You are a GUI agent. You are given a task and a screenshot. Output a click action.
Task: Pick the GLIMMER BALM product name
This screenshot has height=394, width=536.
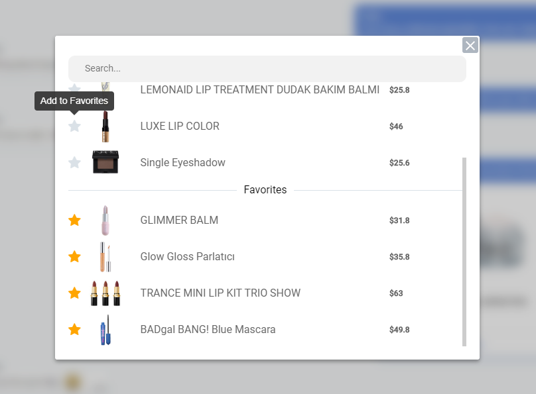click(x=179, y=221)
